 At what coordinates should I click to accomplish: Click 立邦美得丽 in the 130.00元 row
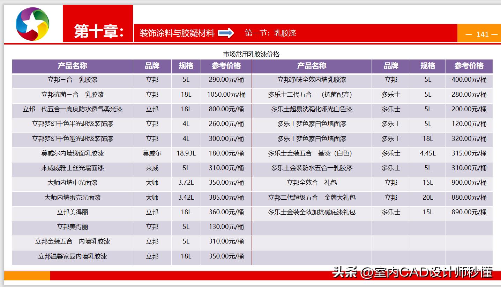click(x=73, y=226)
